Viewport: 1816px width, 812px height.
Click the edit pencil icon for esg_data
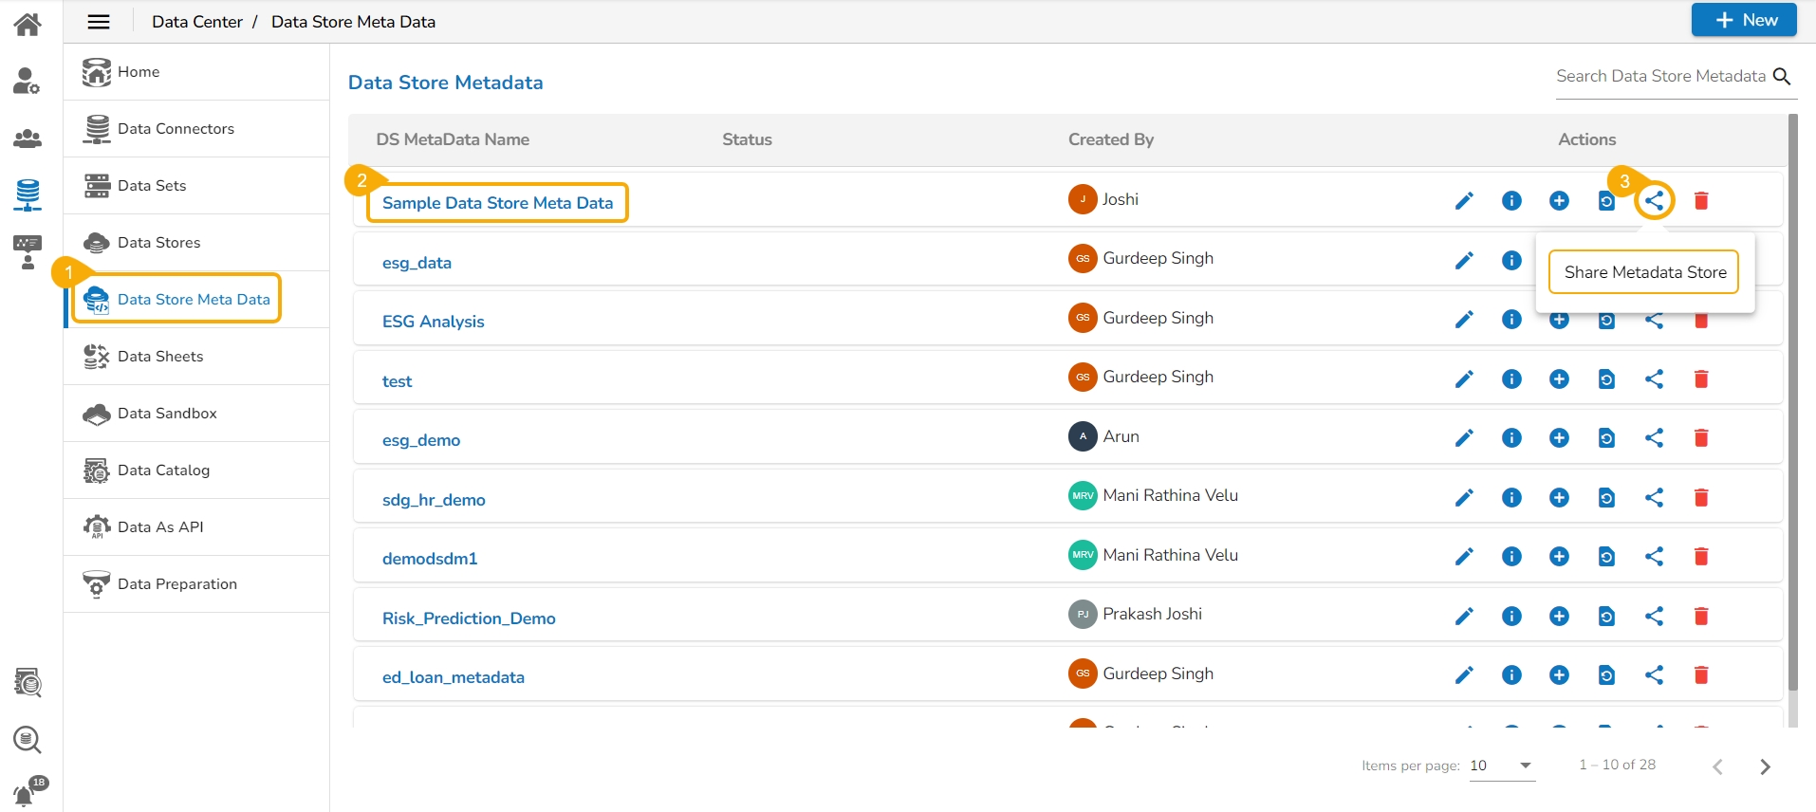1464,261
